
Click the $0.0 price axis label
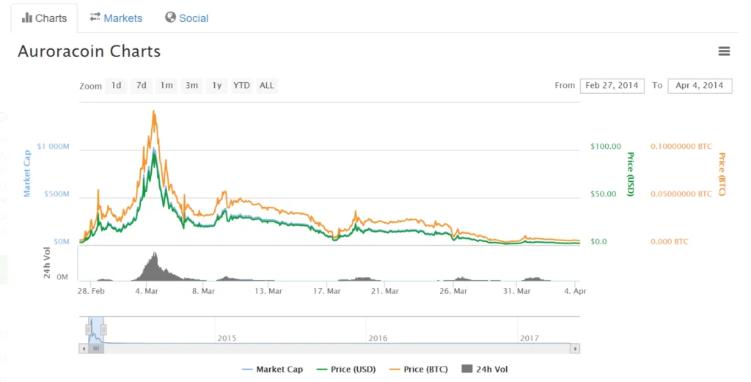(598, 242)
